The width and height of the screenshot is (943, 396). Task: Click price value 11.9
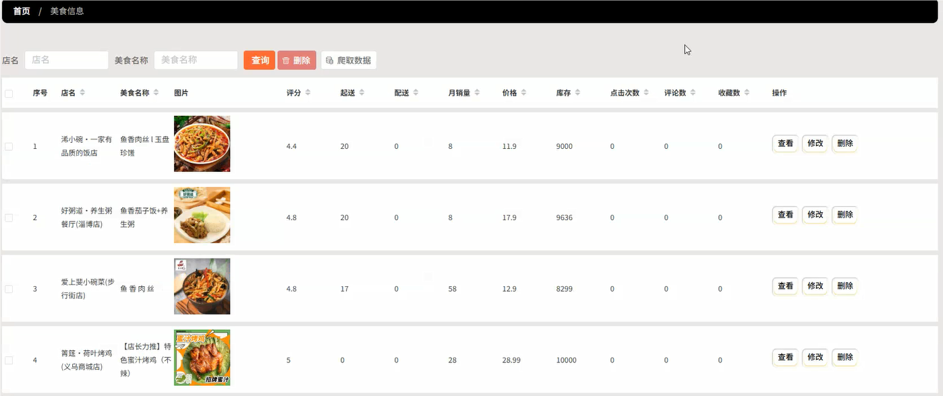coord(509,146)
